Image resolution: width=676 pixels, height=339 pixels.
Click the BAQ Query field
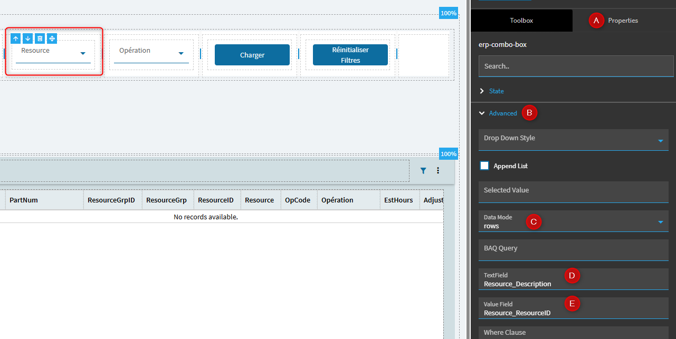tap(574, 250)
